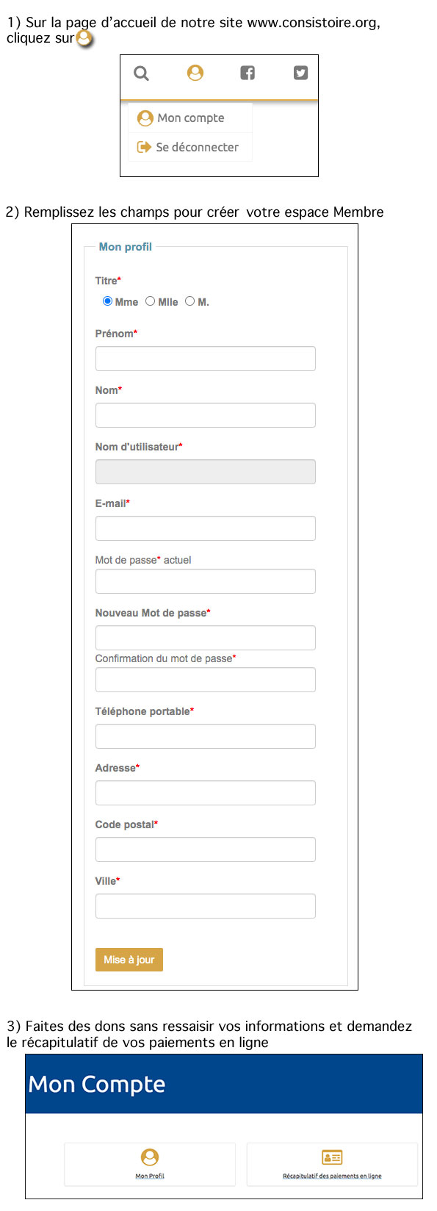Click the Nouveau Mot de passe field
437x1211 pixels.
[x=206, y=638]
